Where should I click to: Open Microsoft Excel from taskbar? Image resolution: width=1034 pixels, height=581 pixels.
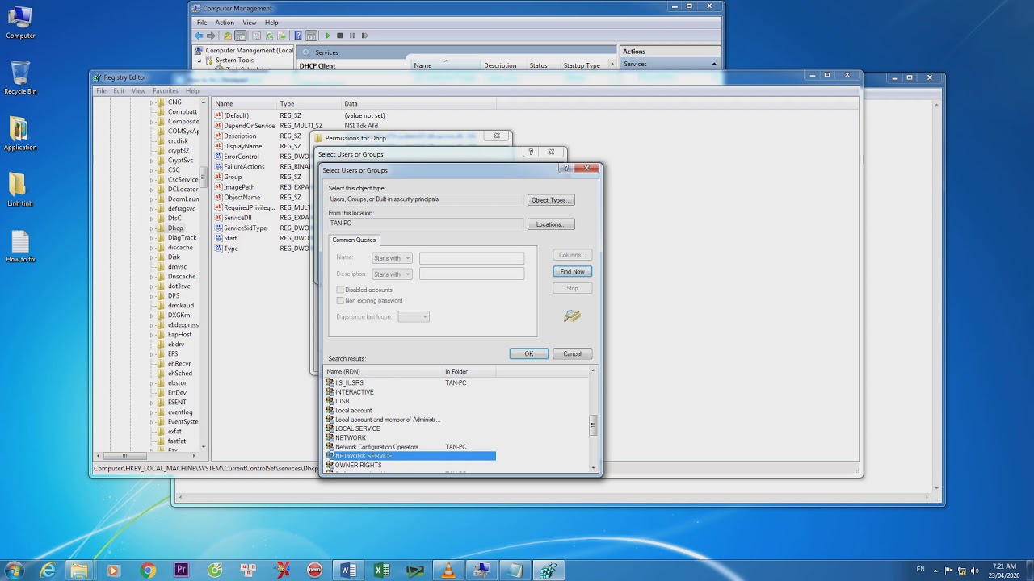[382, 571]
